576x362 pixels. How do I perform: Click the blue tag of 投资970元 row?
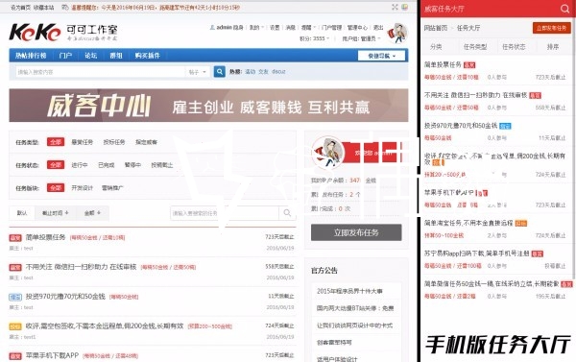click(x=15, y=297)
